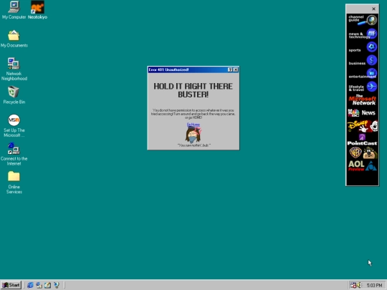Open the Start menu
The image size is (387, 290).
click(x=11, y=285)
